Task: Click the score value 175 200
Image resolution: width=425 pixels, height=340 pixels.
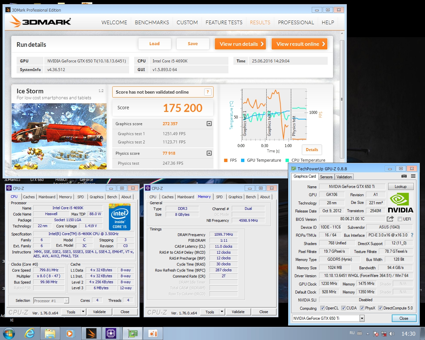Action: coord(183,108)
